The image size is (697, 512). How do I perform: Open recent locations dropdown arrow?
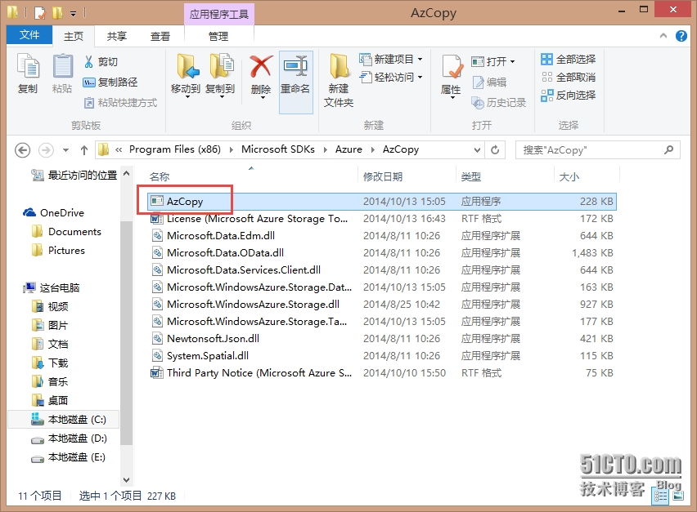point(65,150)
